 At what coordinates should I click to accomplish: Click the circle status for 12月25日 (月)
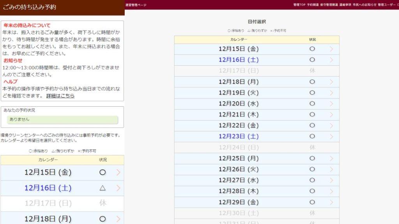point(312,158)
